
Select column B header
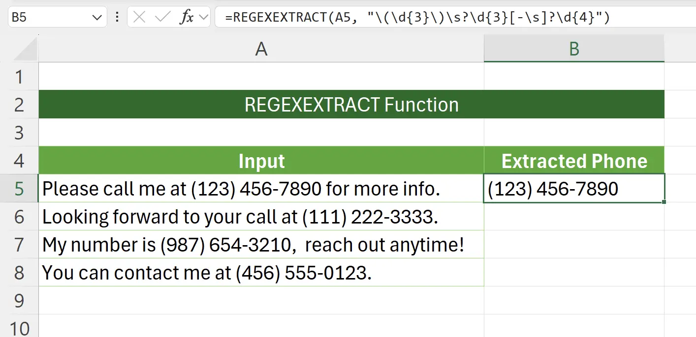(x=573, y=49)
